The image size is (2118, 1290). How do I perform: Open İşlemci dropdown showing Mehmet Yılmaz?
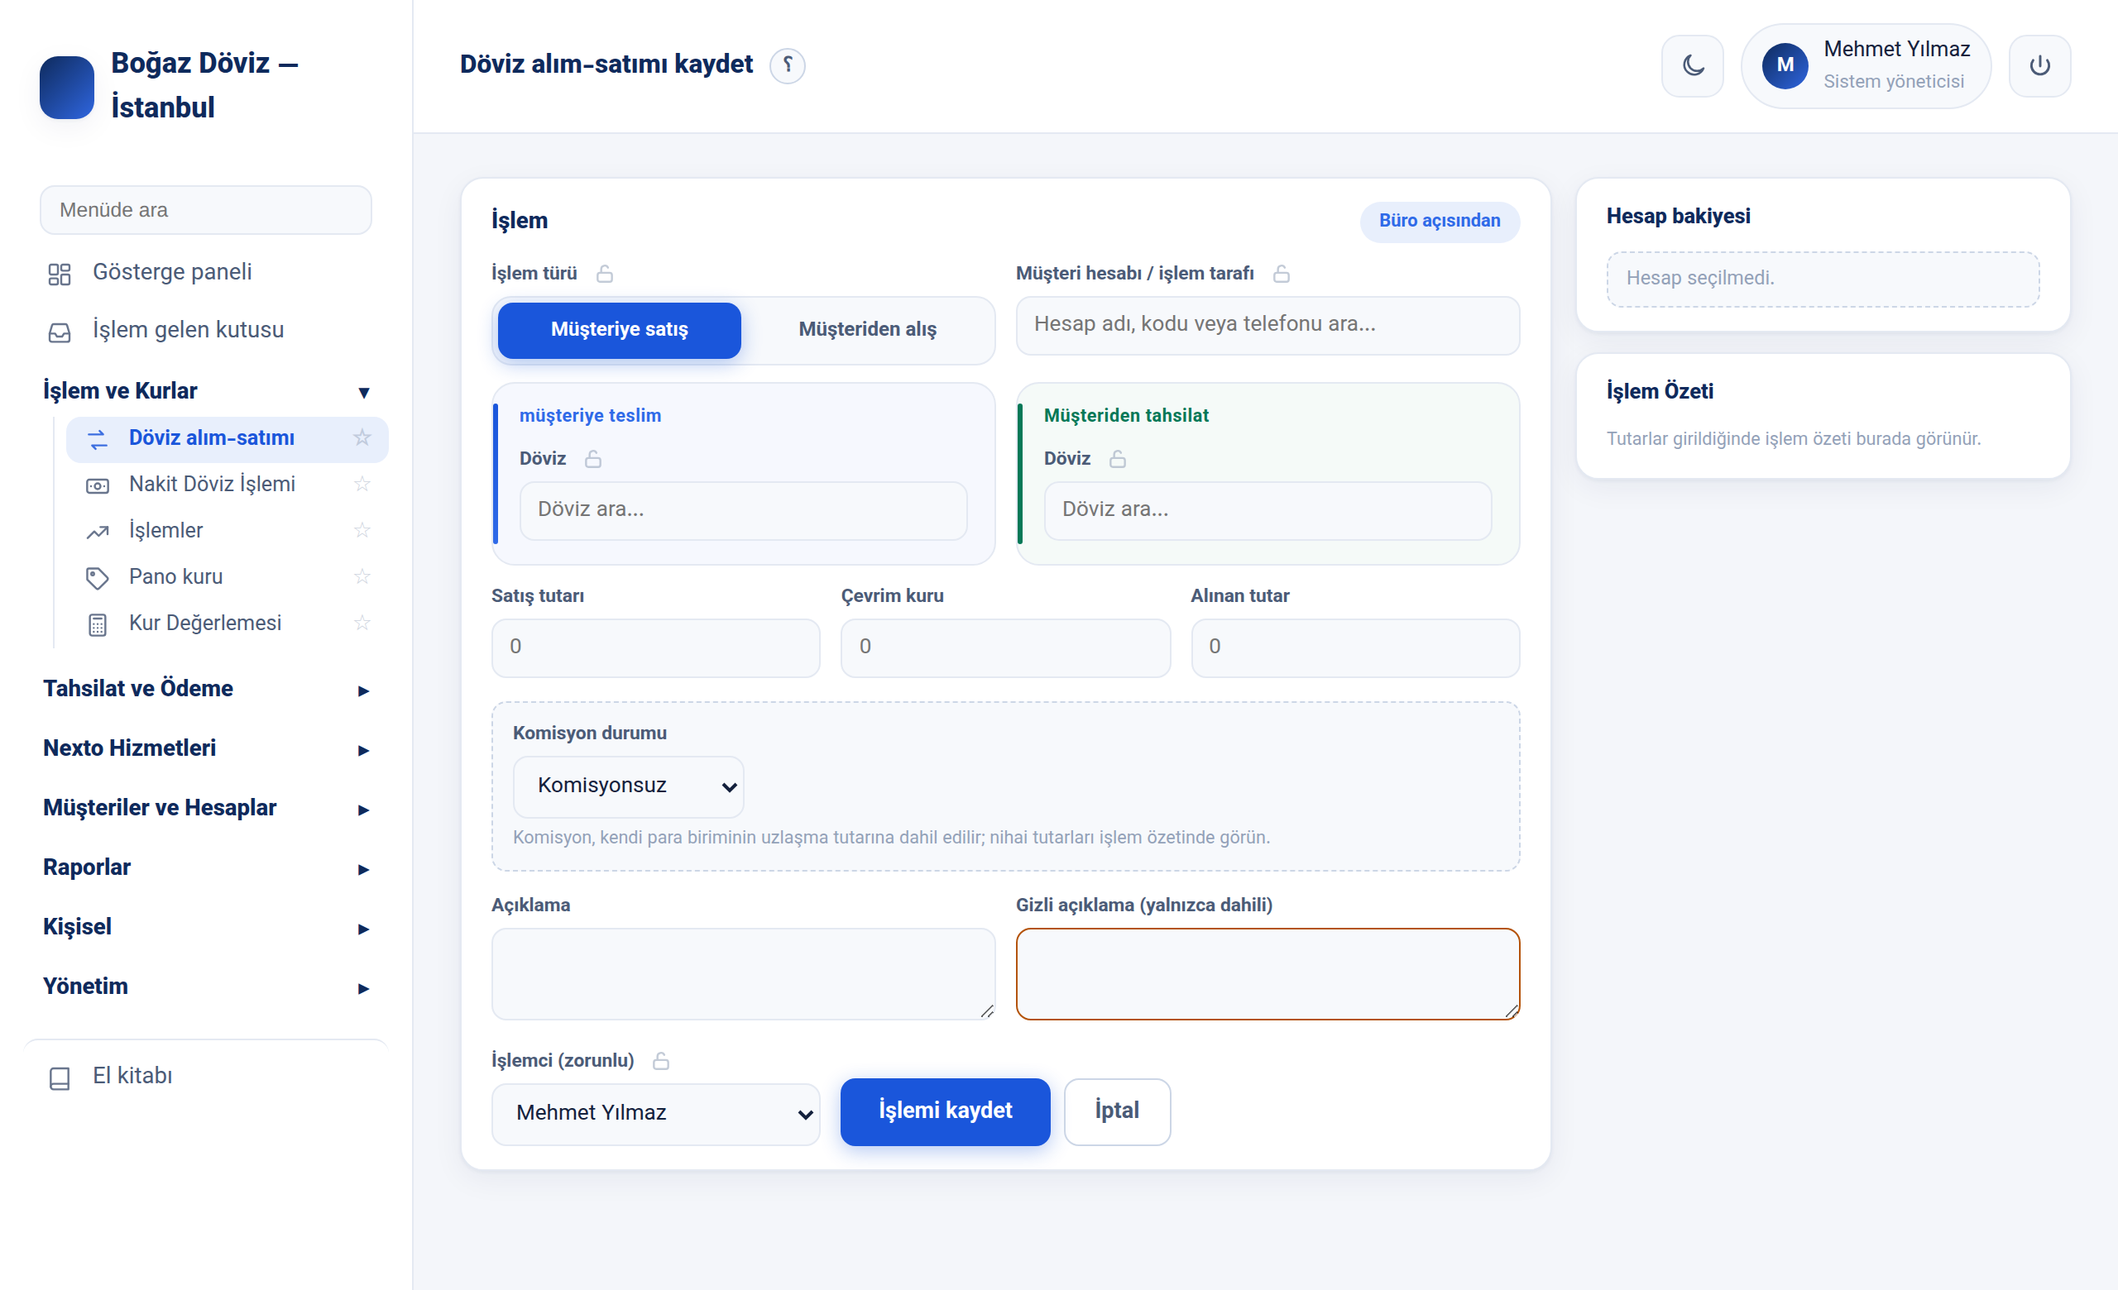(x=655, y=1113)
